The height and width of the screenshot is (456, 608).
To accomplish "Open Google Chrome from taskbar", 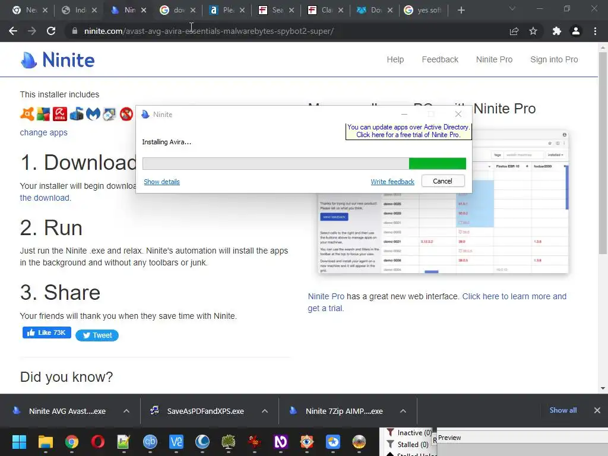I will tap(72, 442).
